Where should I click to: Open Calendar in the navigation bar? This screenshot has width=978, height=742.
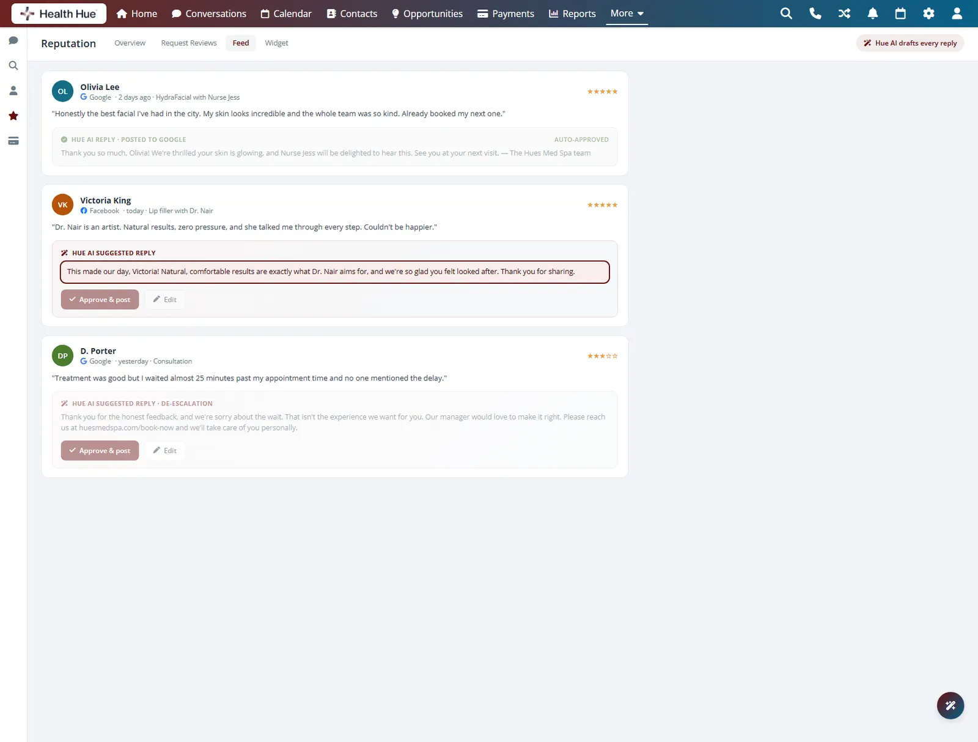coord(286,13)
